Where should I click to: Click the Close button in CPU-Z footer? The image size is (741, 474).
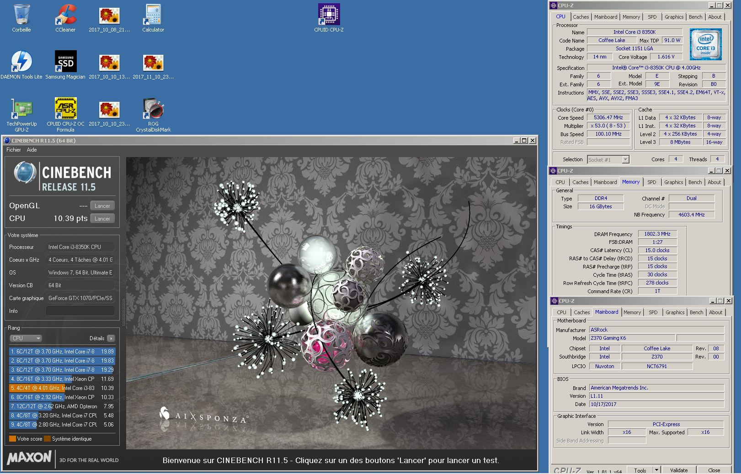click(714, 470)
